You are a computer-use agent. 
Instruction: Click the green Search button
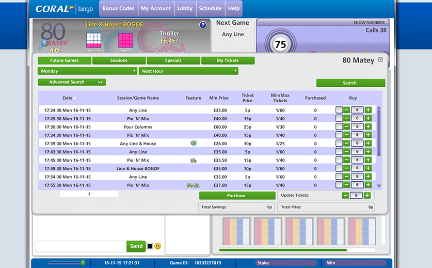click(350, 83)
